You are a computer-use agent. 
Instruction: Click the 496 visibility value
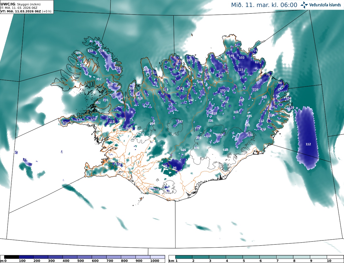click(x=196, y=148)
